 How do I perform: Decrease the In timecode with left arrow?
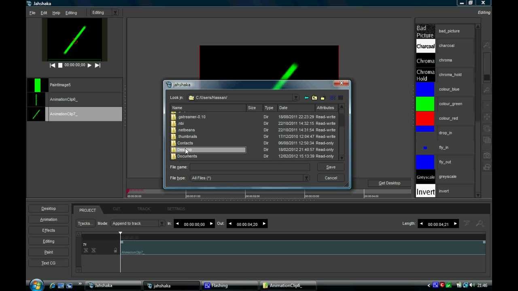coord(177,224)
